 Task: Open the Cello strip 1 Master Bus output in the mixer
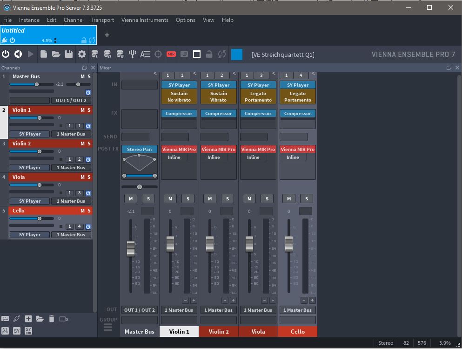click(297, 310)
